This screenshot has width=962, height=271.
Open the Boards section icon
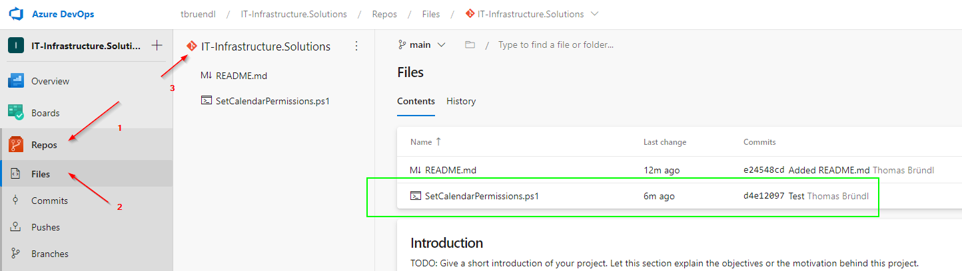tap(16, 113)
